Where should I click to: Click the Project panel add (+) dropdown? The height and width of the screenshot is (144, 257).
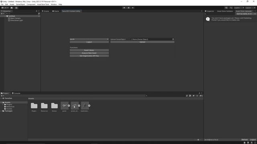click(x=2, y=96)
